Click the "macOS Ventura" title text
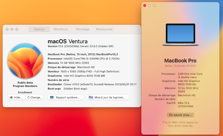The height and width of the screenshot is (136, 223). pyautogui.click(x=67, y=41)
